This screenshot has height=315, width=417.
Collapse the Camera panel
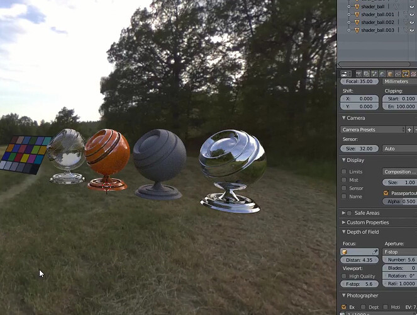pos(343,118)
